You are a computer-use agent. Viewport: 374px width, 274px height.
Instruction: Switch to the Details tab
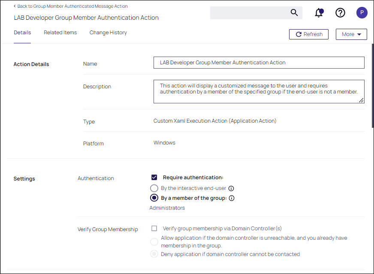point(22,33)
